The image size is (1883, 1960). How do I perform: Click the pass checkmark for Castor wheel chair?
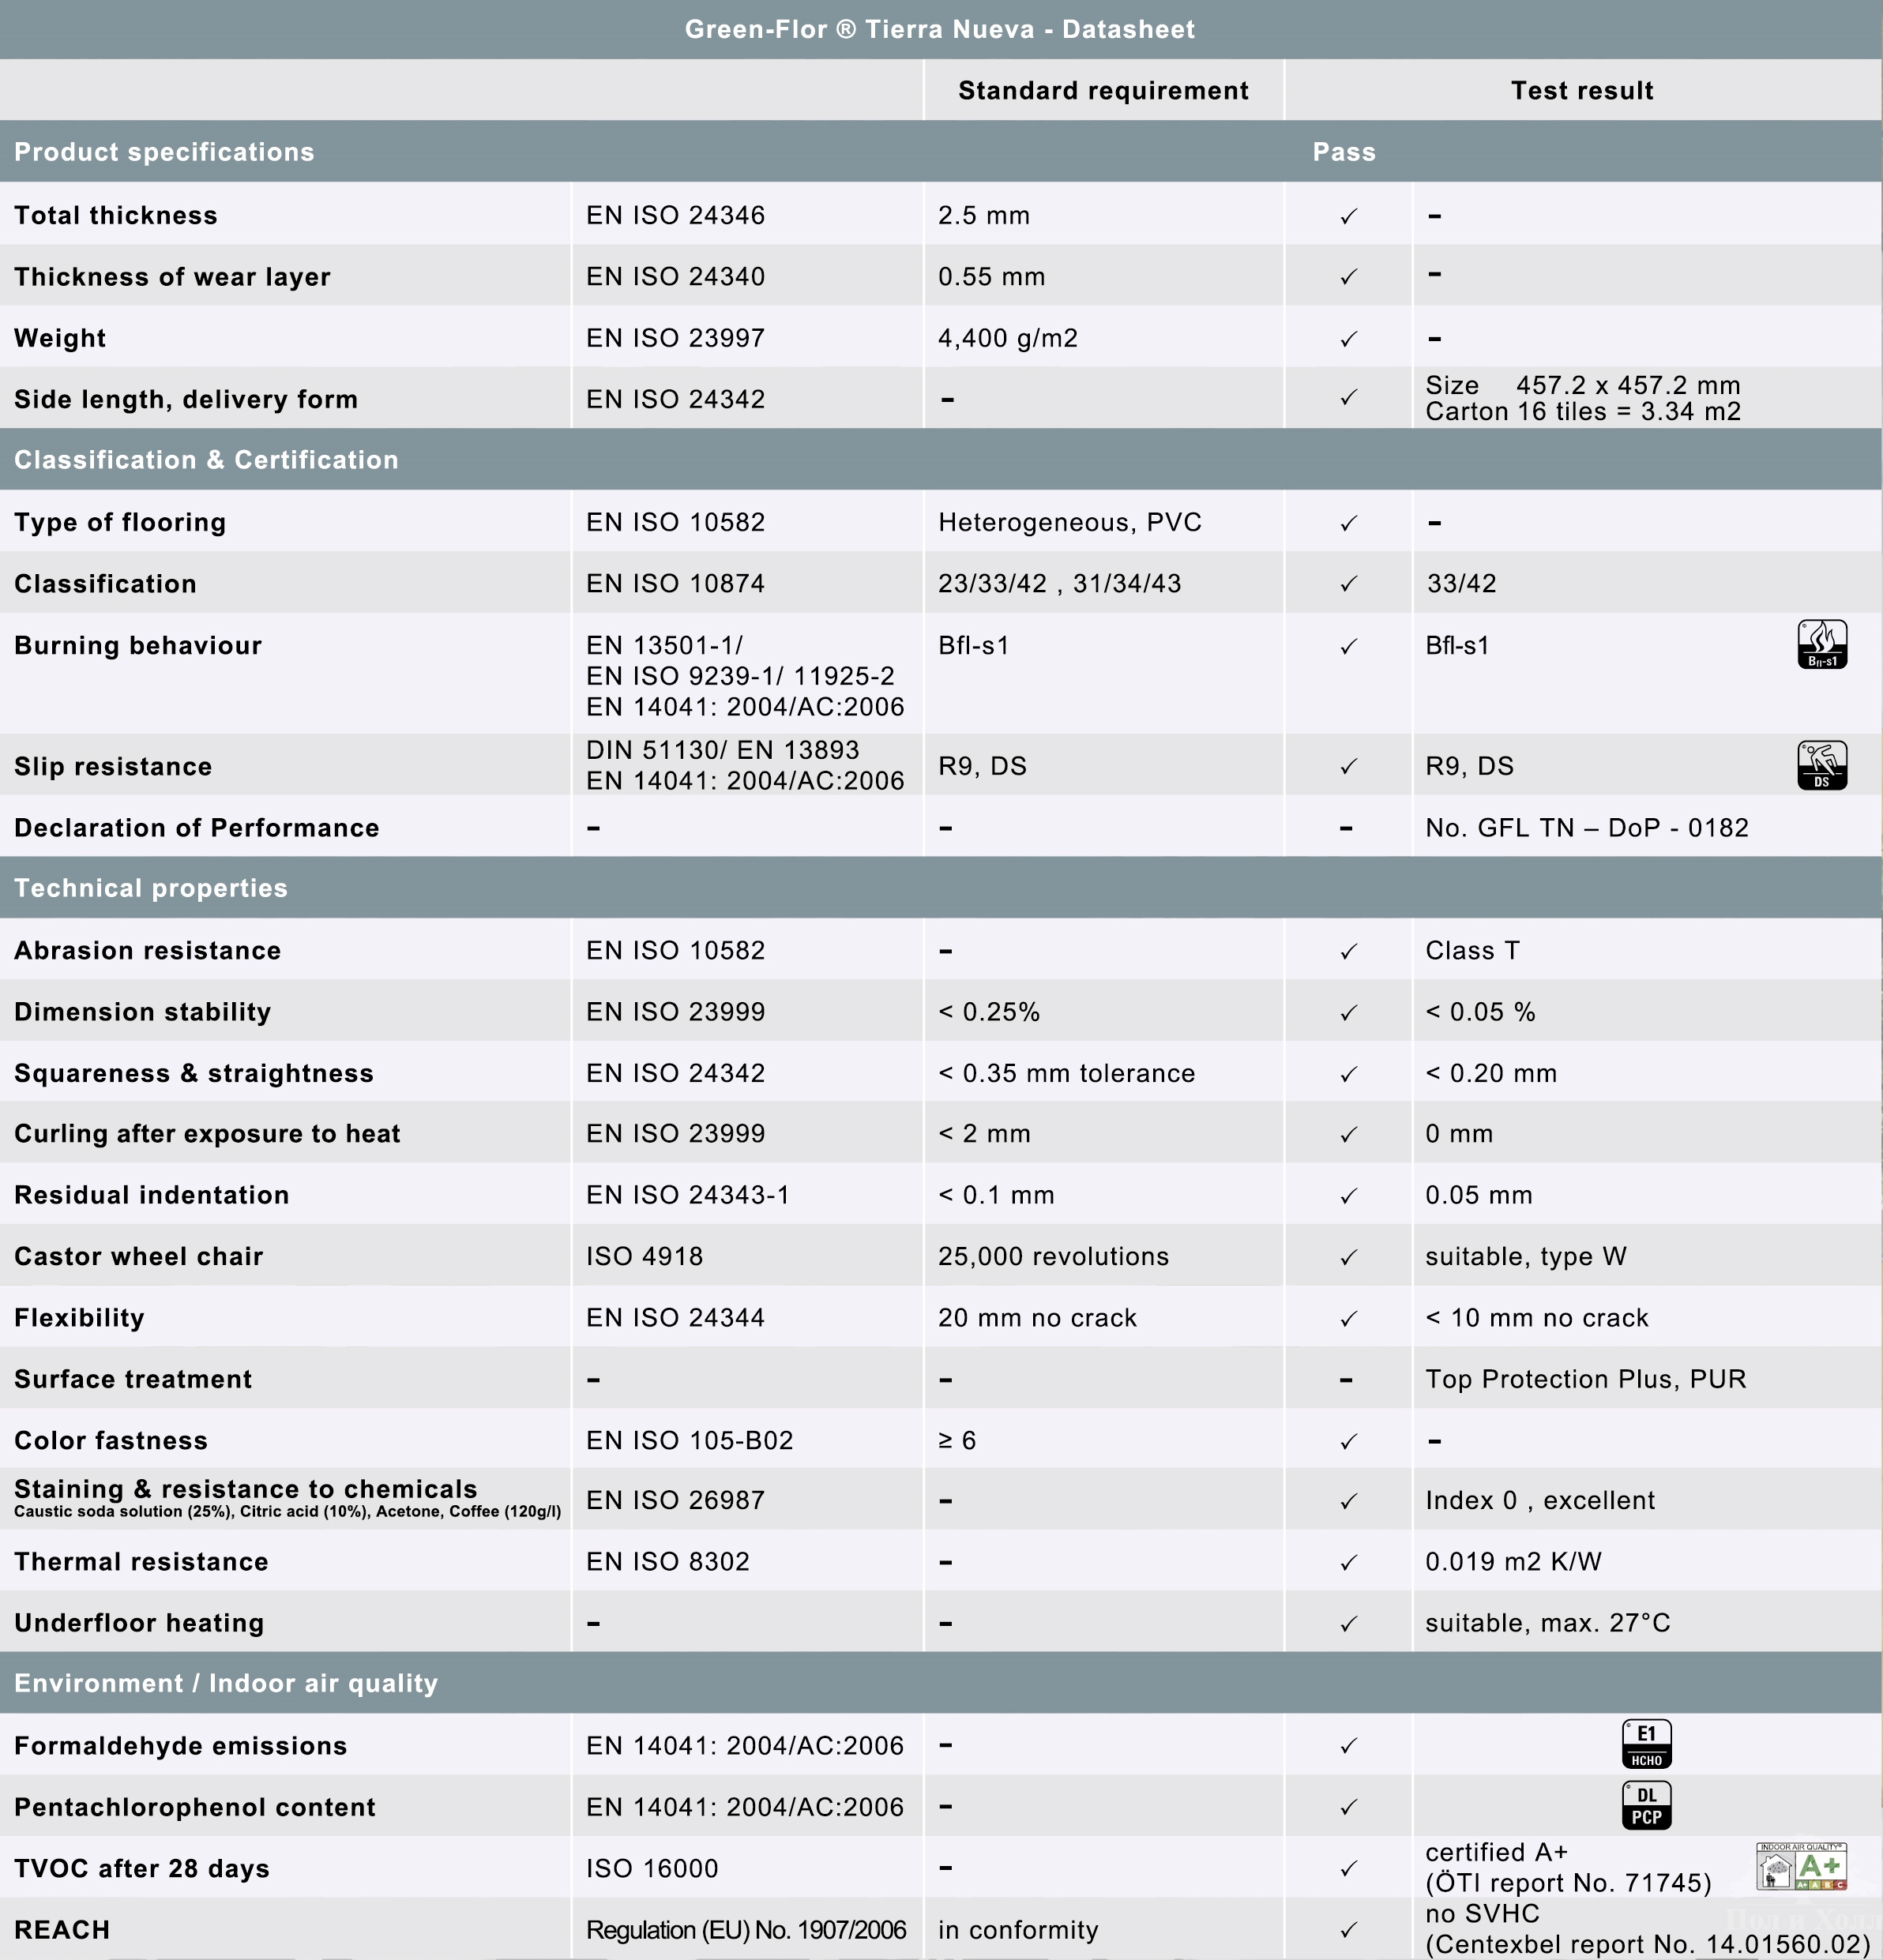click(x=1348, y=1257)
